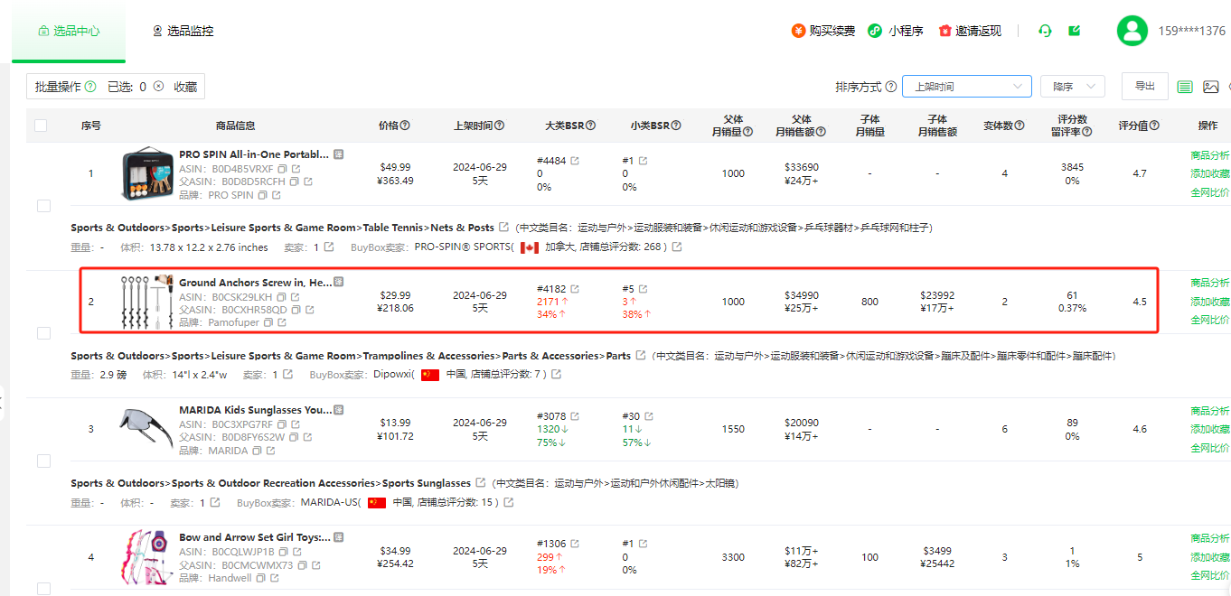Copy ASIN B0D4B5VRXF with copy icon
The height and width of the screenshot is (596, 1231).
point(282,169)
